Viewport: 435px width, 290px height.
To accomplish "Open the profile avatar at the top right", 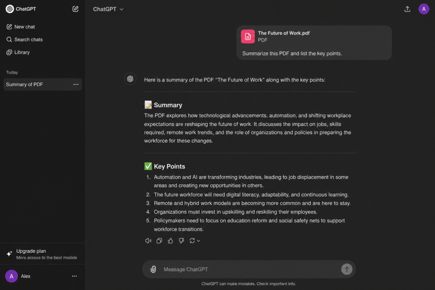I will [x=424, y=9].
